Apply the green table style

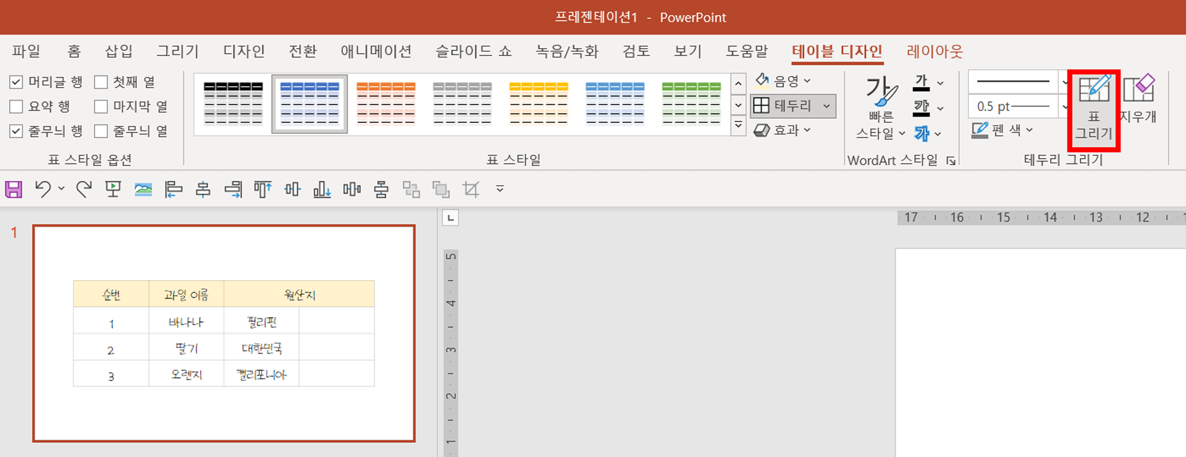coord(691,104)
